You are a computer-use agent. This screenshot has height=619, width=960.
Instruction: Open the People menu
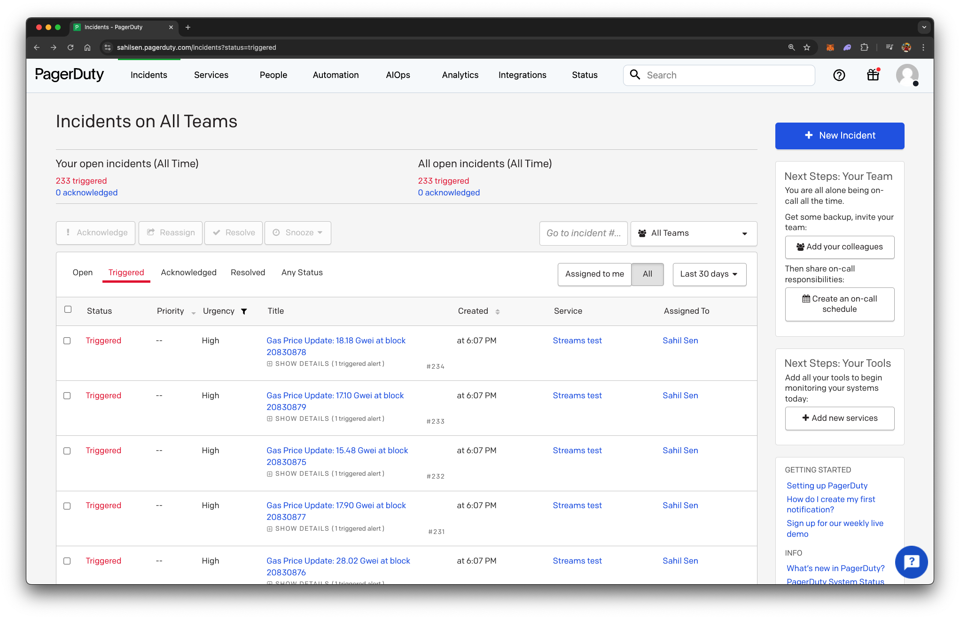[x=273, y=75]
